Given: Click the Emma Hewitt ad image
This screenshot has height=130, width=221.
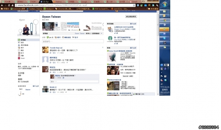Looking at the screenshot, I should [111, 57].
